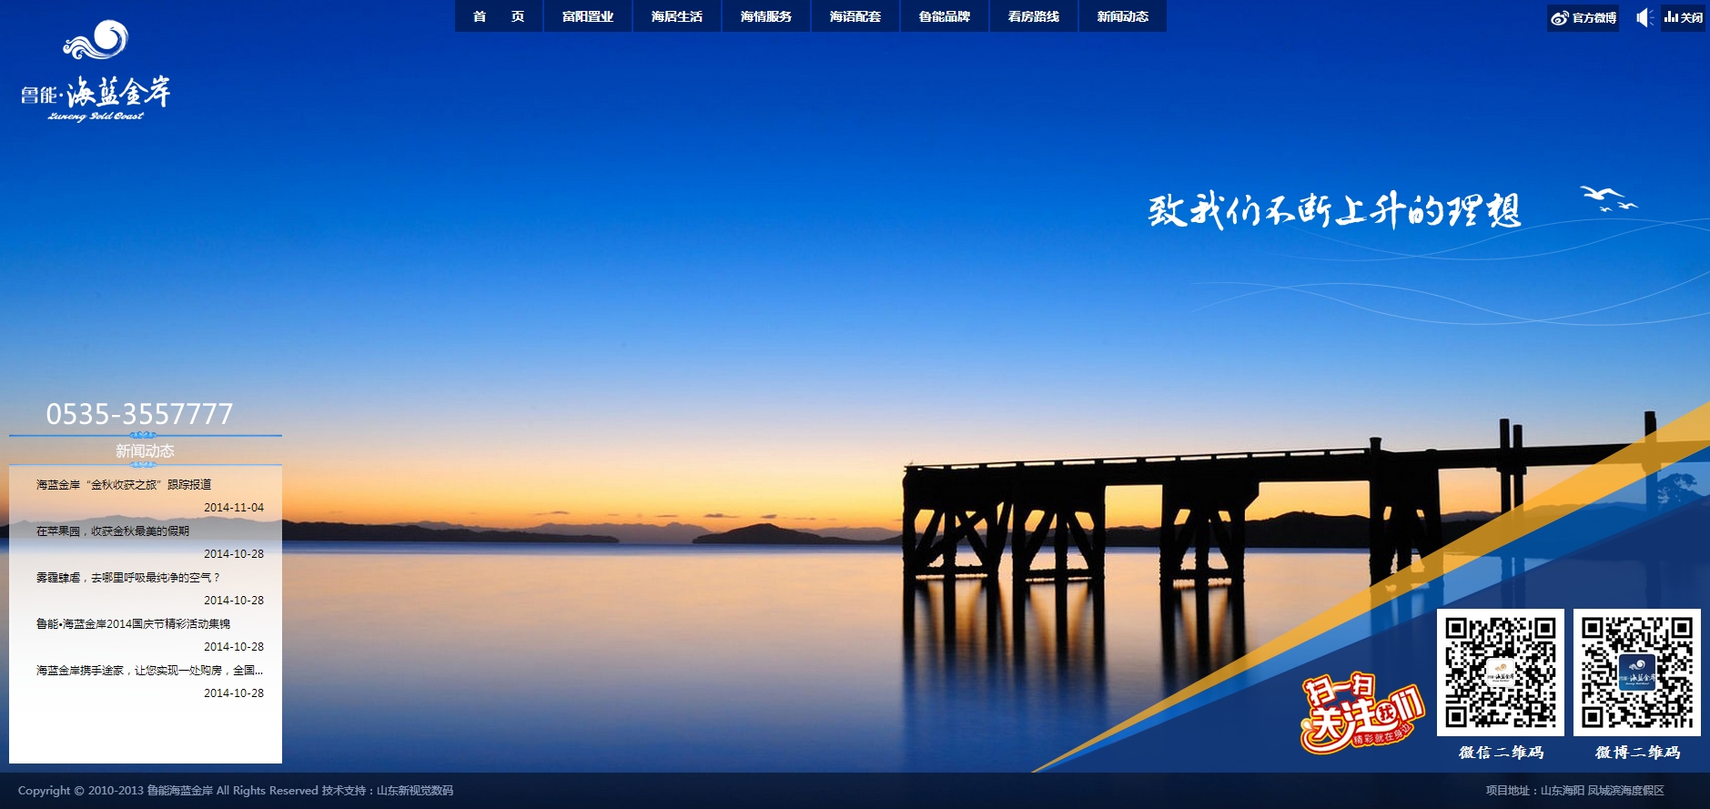Open the 海语配套 menu item
The height and width of the screenshot is (809, 1710).
point(855,16)
